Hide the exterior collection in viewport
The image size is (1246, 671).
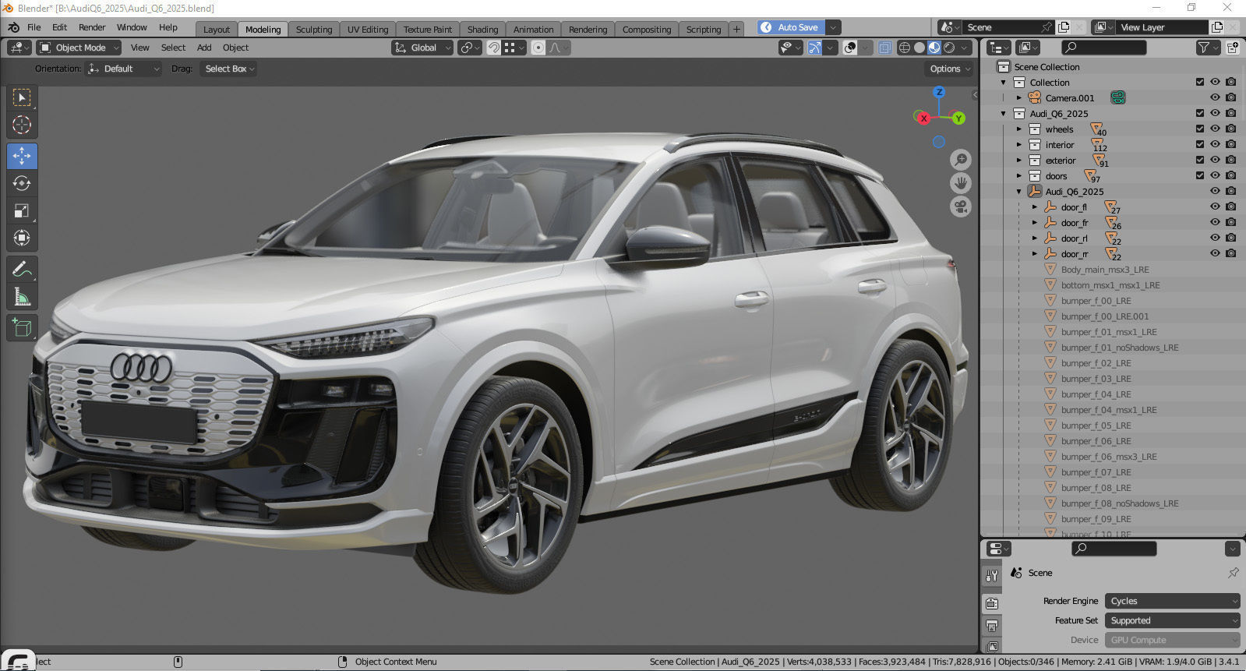click(x=1215, y=160)
